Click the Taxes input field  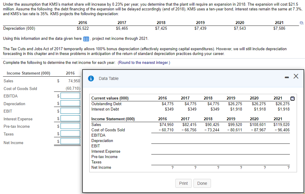click(70, 133)
